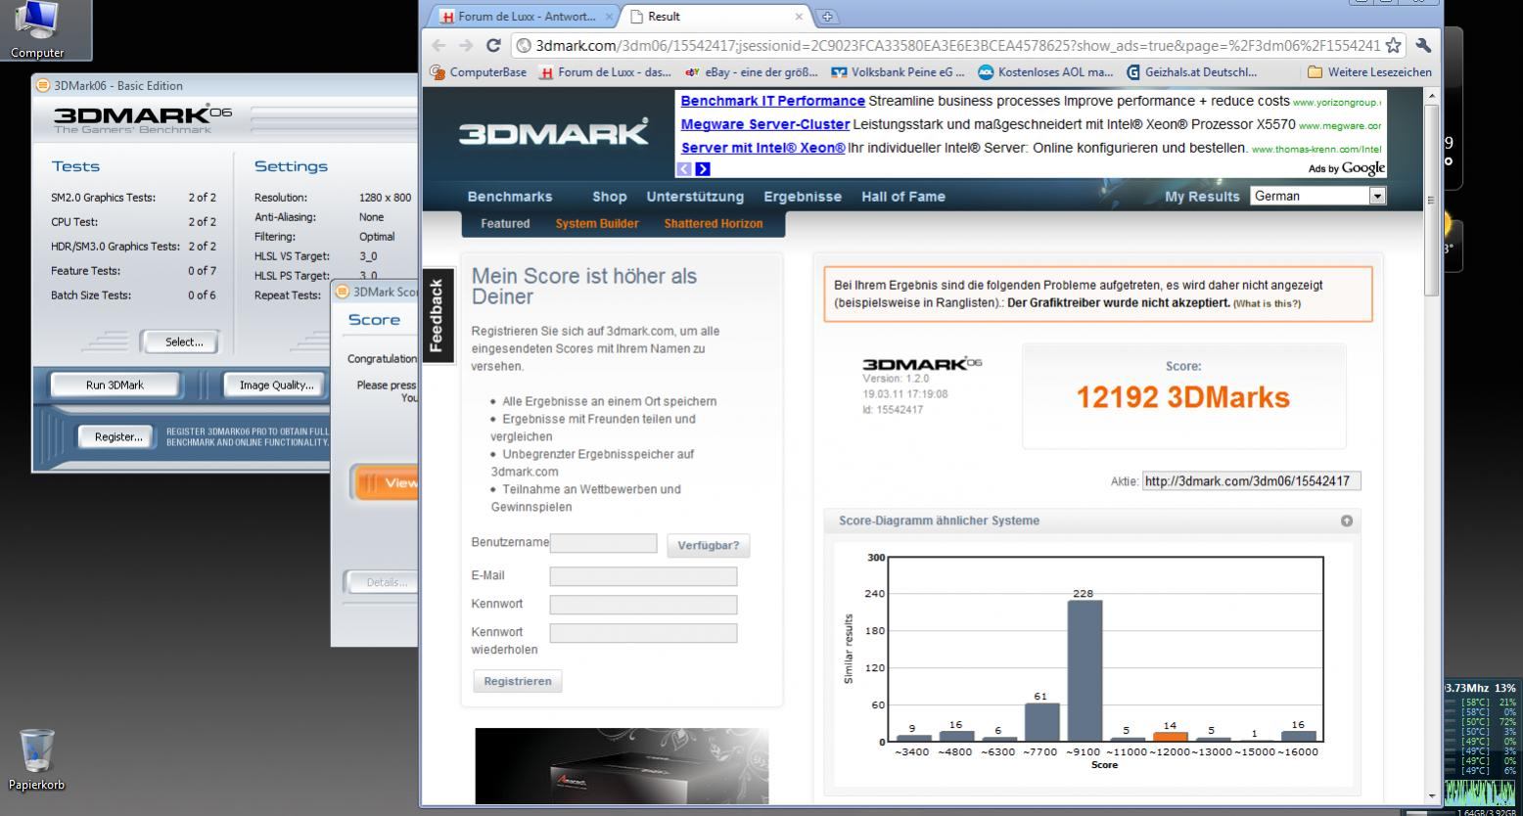Screen dimensions: 1523x816
Task: Open the Kostenloses AOL bookmark
Action: (x=1045, y=72)
